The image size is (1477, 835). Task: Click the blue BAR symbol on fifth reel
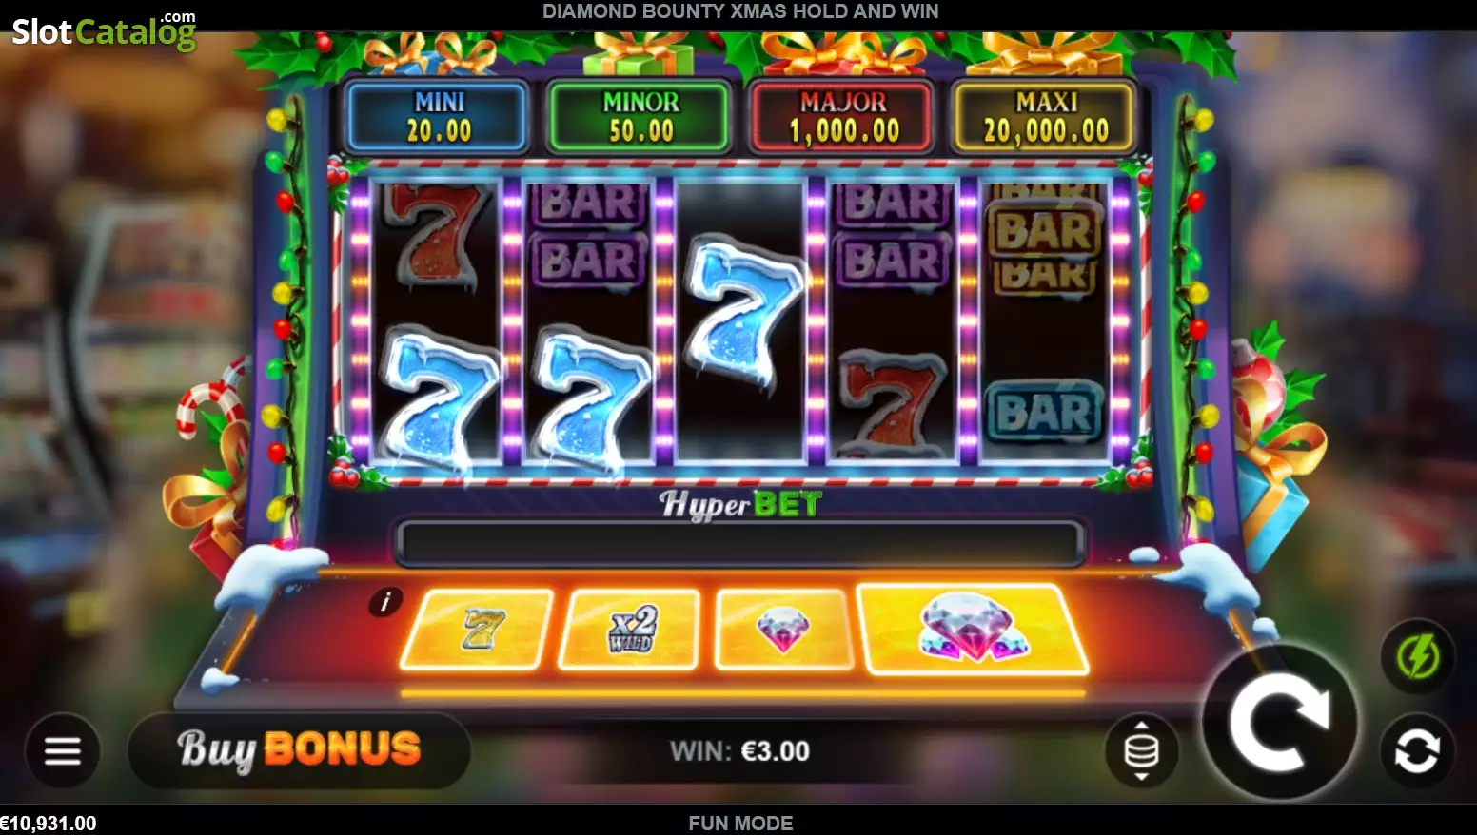pyautogui.click(x=1045, y=413)
